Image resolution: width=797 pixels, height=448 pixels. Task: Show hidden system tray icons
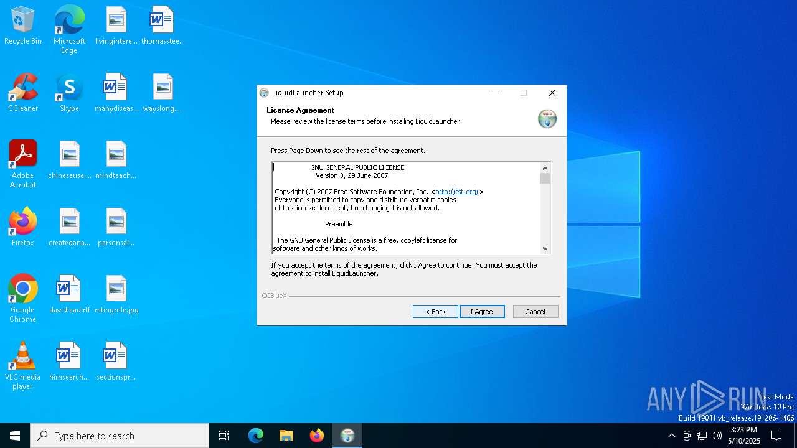pyautogui.click(x=671, y=436)
